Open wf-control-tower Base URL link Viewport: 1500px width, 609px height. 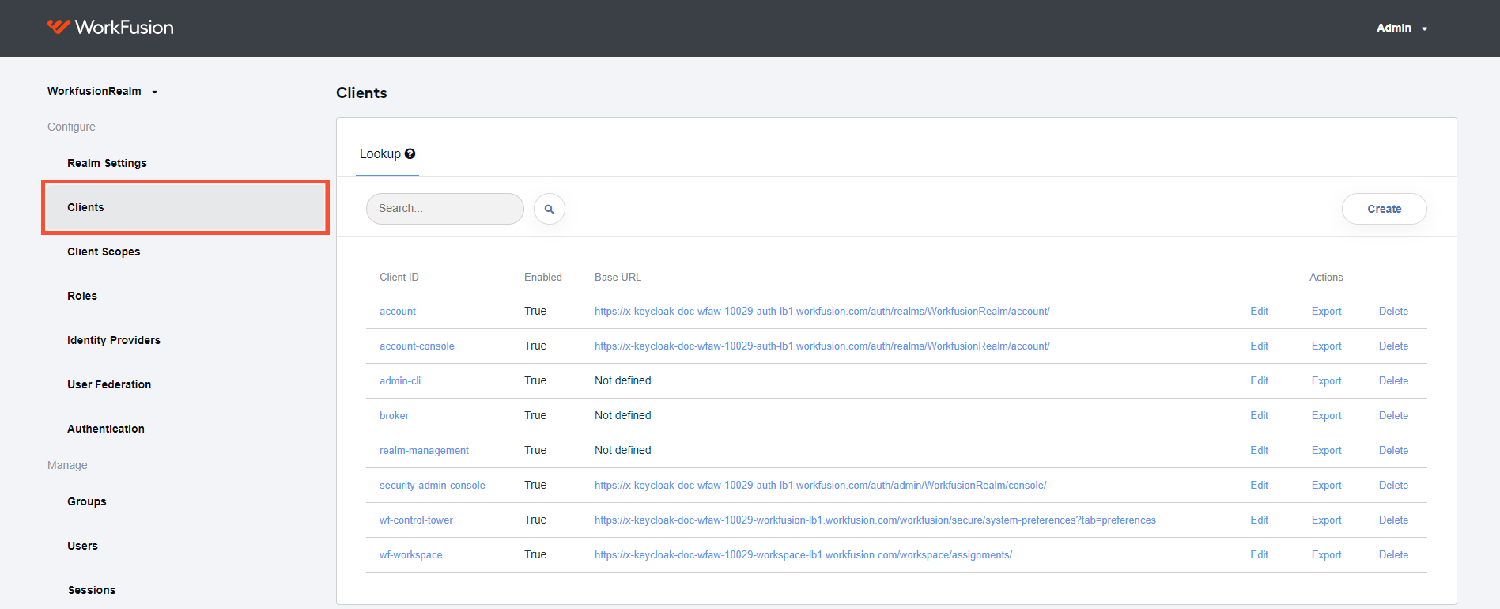[875, 520]
